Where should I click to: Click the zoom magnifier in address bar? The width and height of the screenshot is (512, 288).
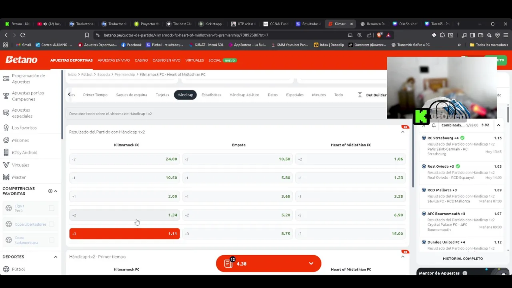click(x=360, y=35)
